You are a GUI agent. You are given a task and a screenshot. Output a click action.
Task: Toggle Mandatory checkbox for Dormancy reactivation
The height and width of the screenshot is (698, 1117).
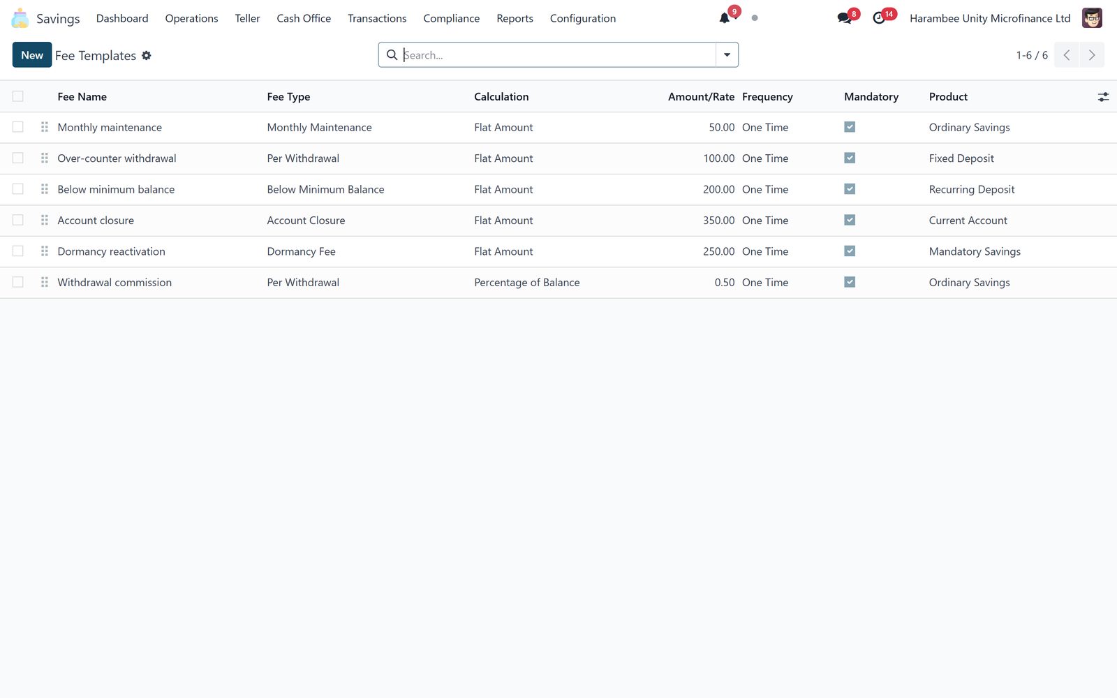coord(850,251)
